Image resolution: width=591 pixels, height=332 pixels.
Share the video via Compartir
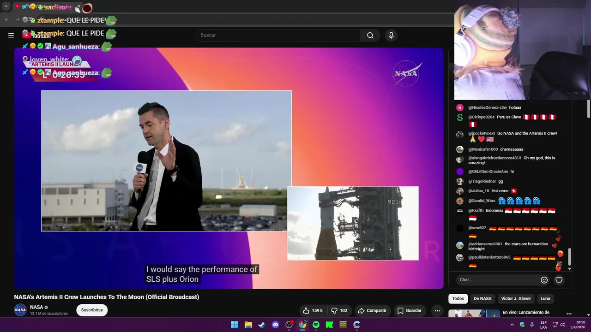tap(372, 311)
